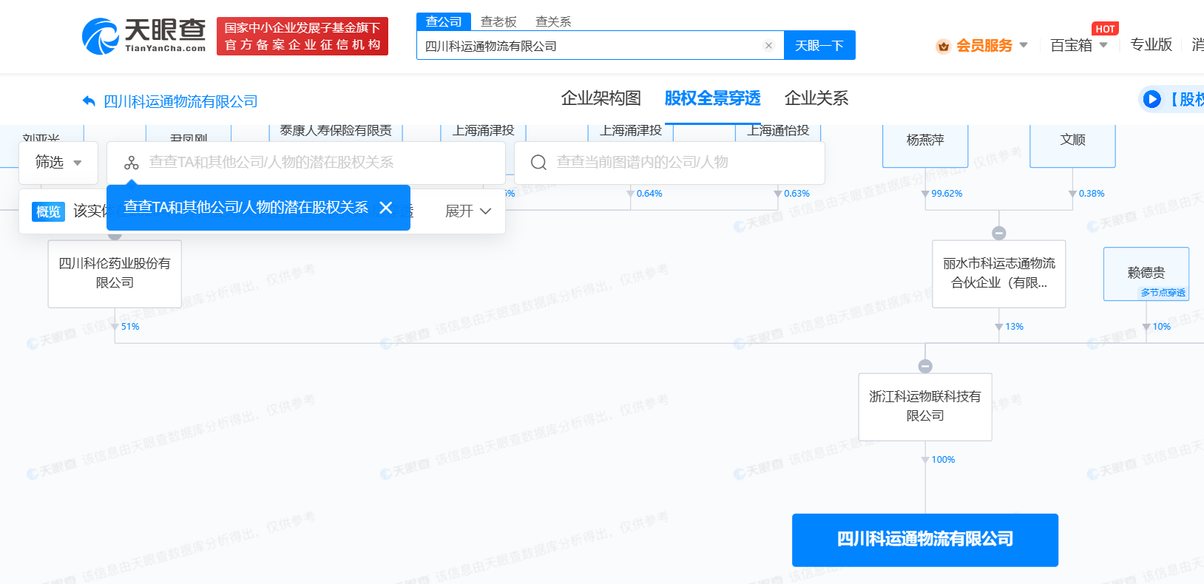Screen dimensions: 1204x584
Task: Click the red 国家中小企业发展子基金 banner
Action: (302, 36)
